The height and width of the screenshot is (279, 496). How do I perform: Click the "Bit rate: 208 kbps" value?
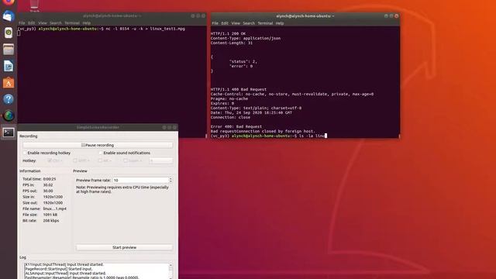coord(51,221)
